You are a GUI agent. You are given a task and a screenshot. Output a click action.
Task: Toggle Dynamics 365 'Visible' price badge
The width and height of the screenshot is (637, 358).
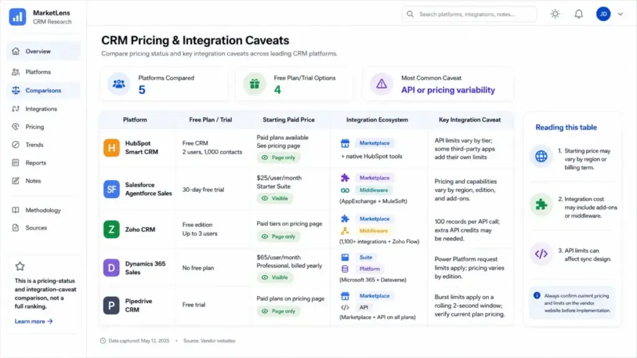pyautogui.click(x=275, y=278)
